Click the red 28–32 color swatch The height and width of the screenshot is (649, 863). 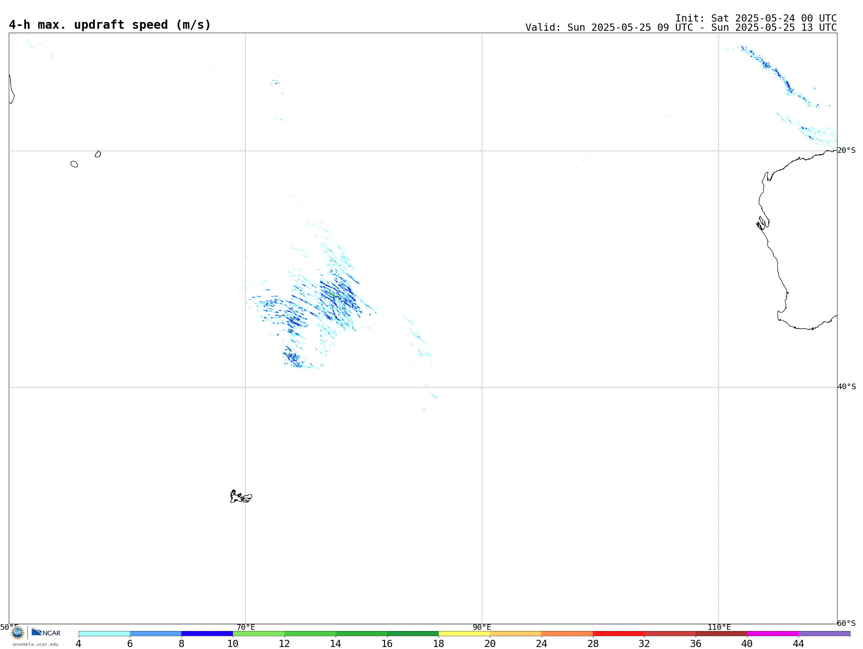618,633
